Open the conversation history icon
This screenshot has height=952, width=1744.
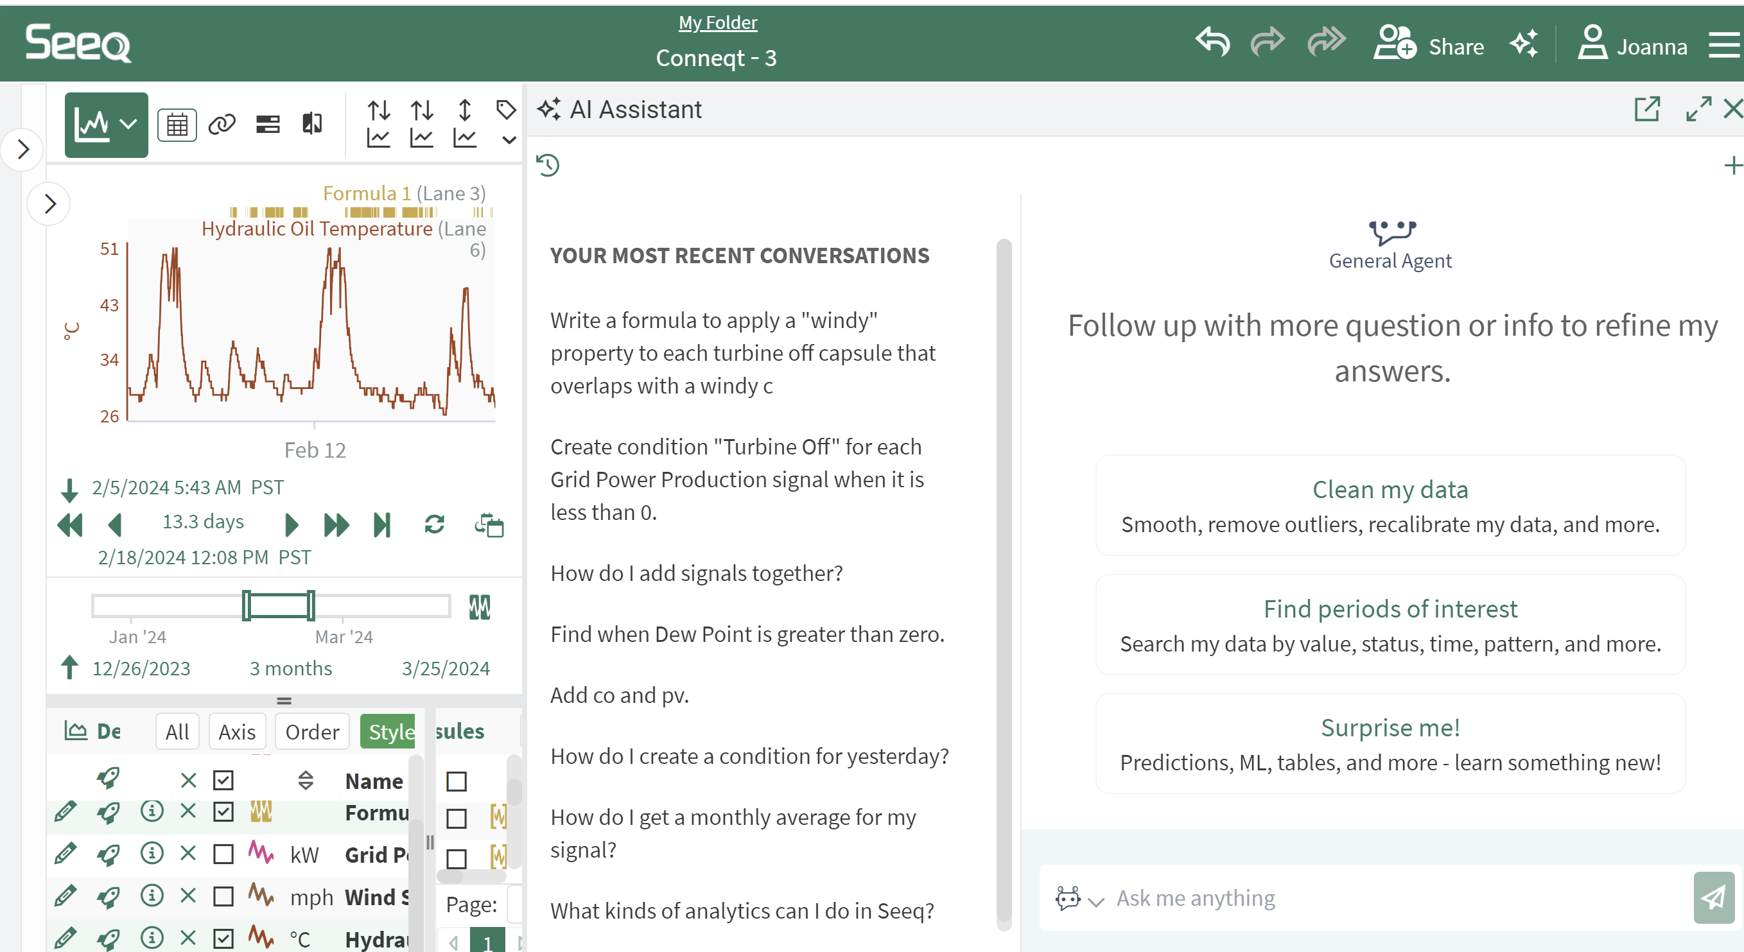pyautogui.click(x=548, y=165)
